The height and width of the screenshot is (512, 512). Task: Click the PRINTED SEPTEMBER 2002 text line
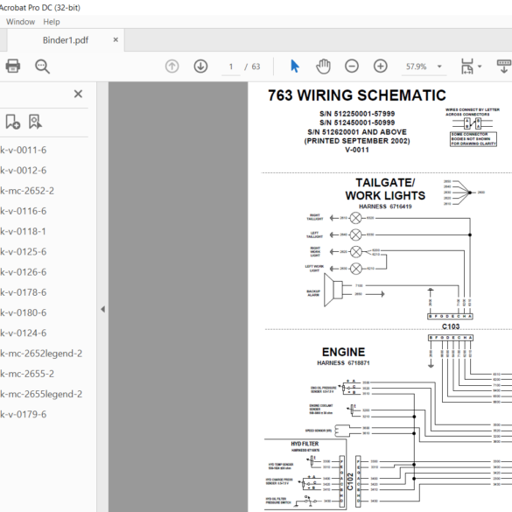point(357,141)
